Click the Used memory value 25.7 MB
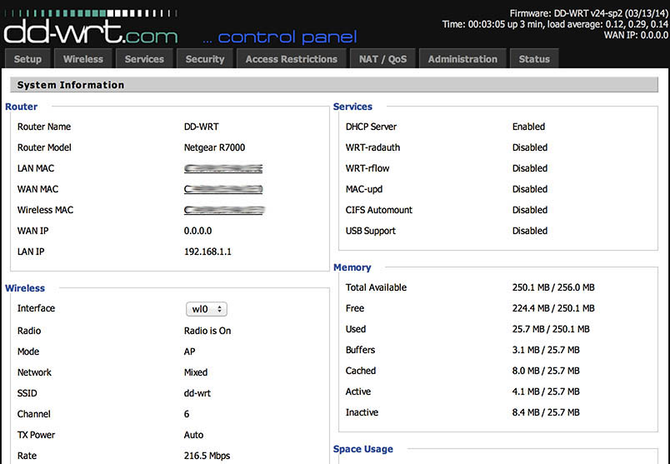 coord(551,329)
